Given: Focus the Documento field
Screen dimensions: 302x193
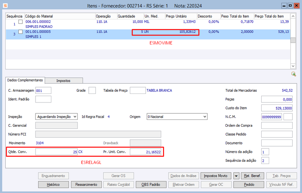Looking at the screenshot, I should [277, 143].
